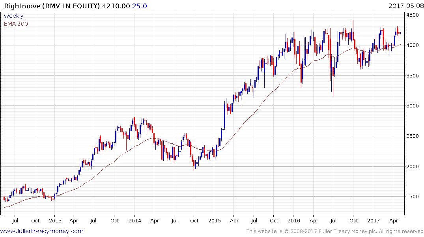Click the 2015 year label on time axis
This screenshot has height=237, width=424.
click(215, 220)
